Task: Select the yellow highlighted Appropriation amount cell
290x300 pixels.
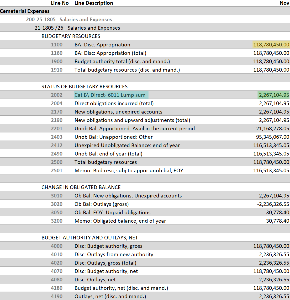Action: 271,45
